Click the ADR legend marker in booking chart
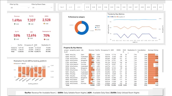Image resolution: width=172 pixels, height=96 pixels. [23, 63]
